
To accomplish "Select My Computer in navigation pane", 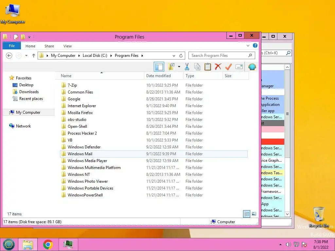I will [x=28, y=112].
